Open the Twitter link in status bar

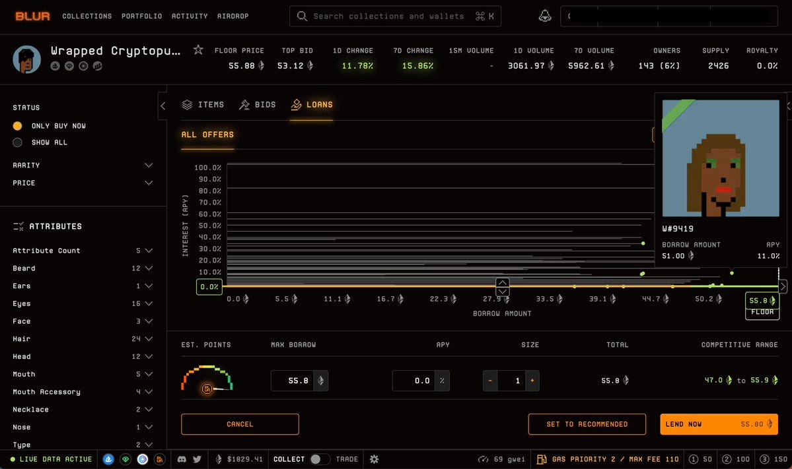pos(197,459)
